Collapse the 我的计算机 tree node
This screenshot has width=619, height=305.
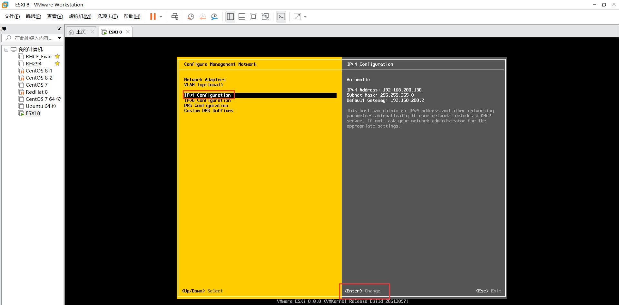point(6,50)
